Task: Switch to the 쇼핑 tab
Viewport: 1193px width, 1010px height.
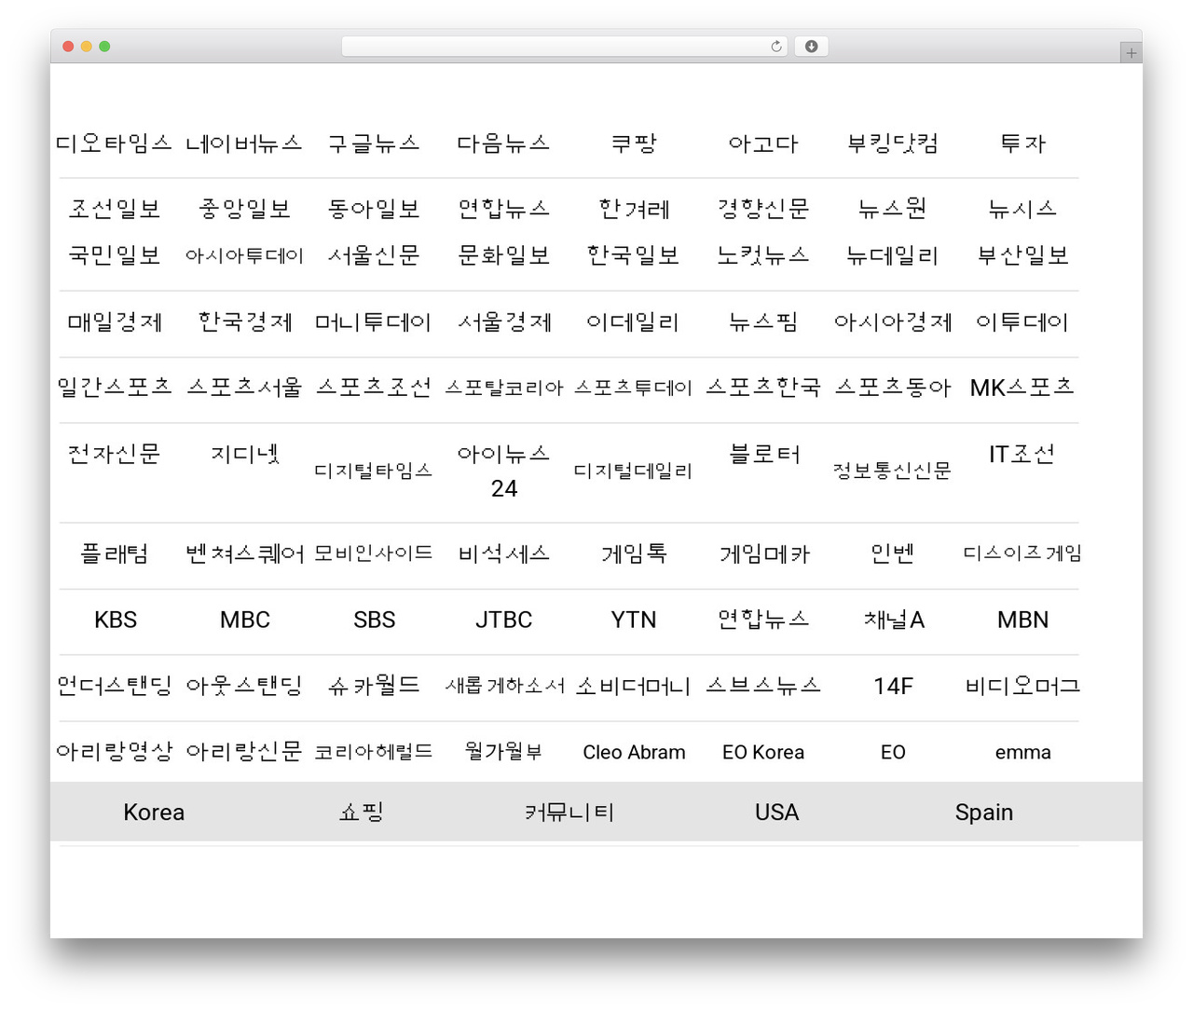Action: point(362,812)
